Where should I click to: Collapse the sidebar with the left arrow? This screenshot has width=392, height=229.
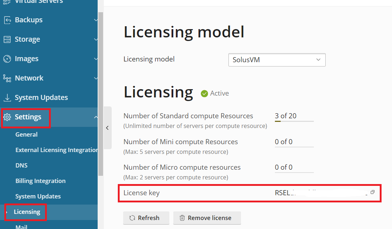107,128
